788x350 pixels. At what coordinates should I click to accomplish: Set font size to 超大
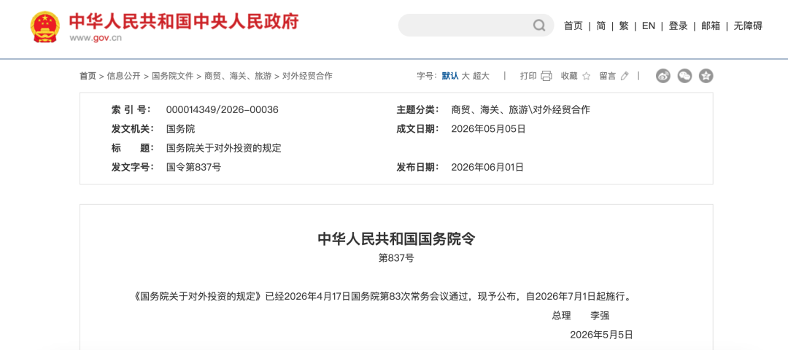(x=481, y=77)
